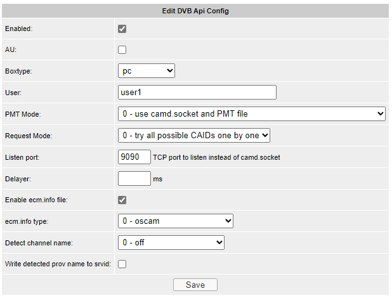Uncheck the Enabled checkbox
This screenshot has width=392, height=298.
pos(122,29)
